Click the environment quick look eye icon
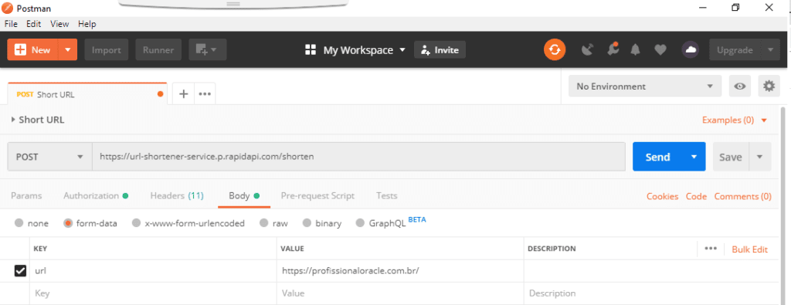Image resolution: width=791 pixels, height=305 pixels. click(x=740, y=86)
